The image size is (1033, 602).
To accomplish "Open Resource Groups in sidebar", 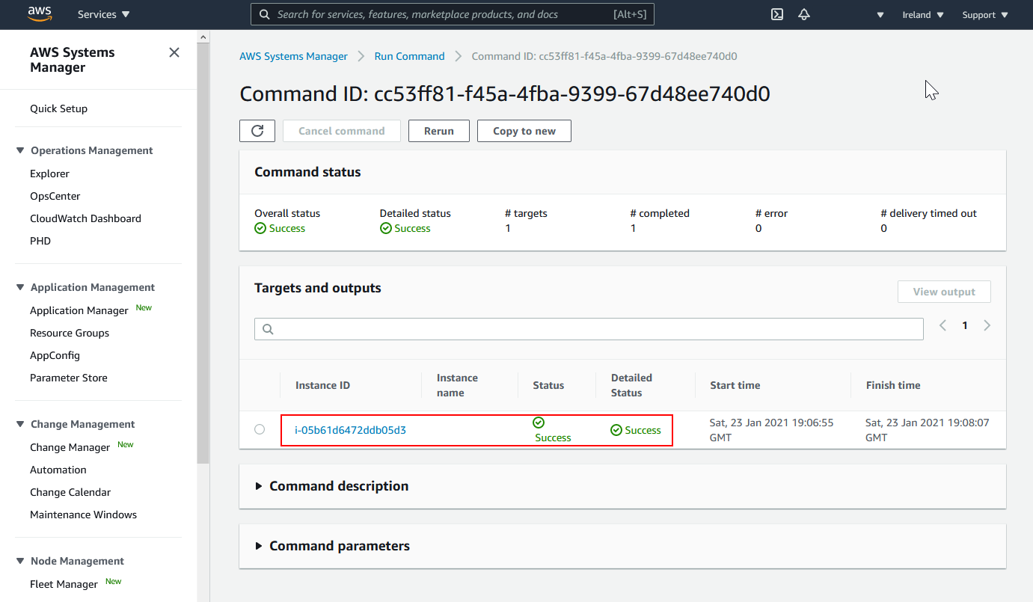I will [x=70, y=333].
